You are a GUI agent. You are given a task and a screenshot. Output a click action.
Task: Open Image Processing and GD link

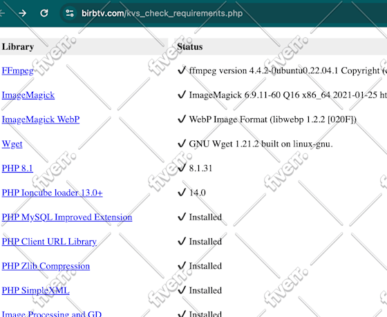pos(52,314)
